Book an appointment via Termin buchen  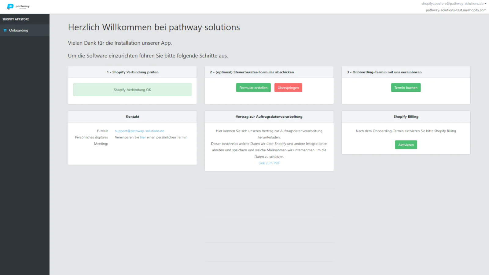click(x=406, y=88)
